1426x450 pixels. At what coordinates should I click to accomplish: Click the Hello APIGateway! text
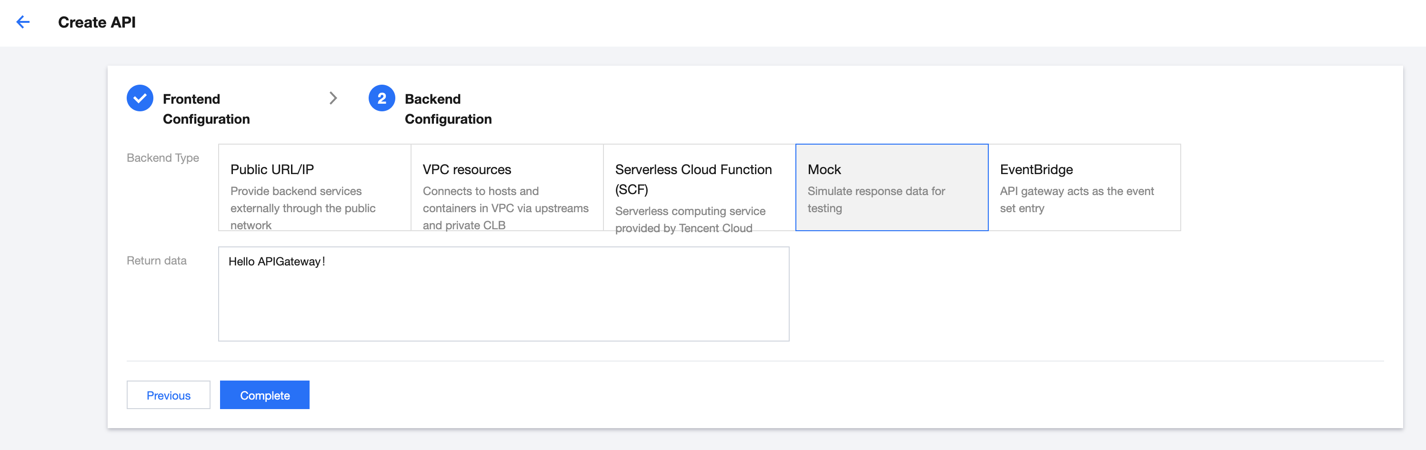point(276,262)
